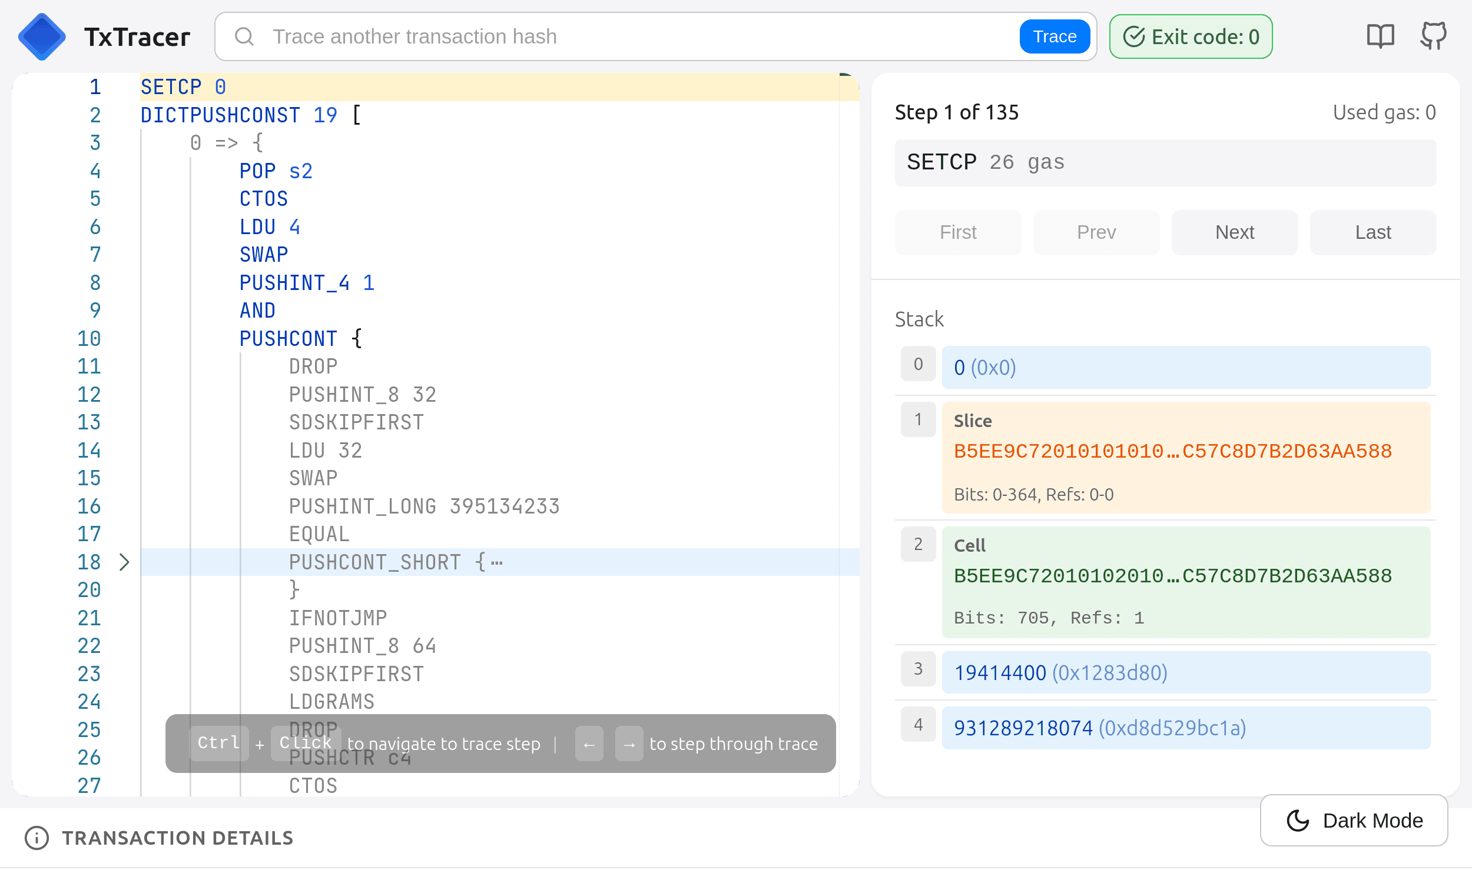The height and width of the screenshot is (870, 1472).
Task: Go to Next trace step
Action: [x=1235, y=232]
